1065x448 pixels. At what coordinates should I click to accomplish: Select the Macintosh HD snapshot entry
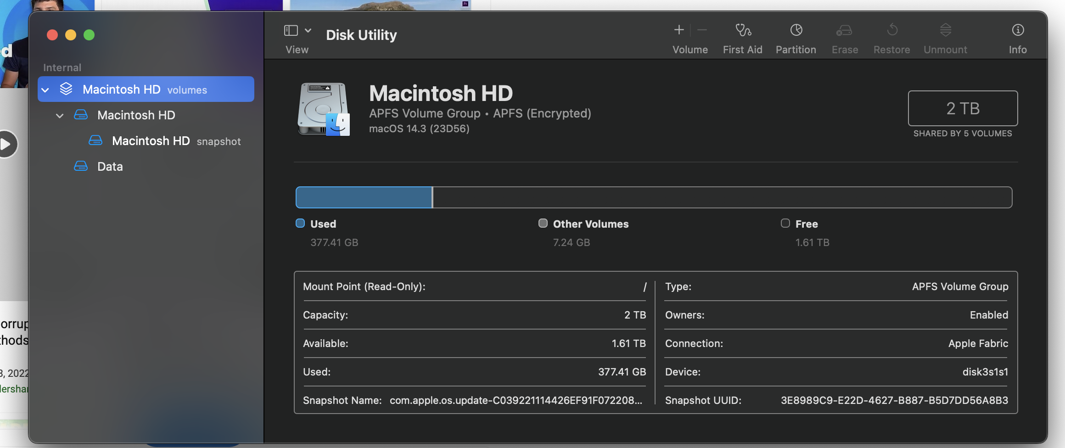coord(151,141)
